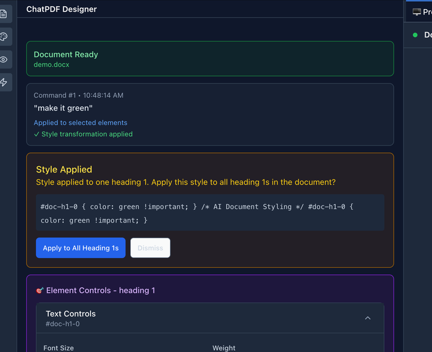Click Apply to All Heading 1s button

pos(81,248)
